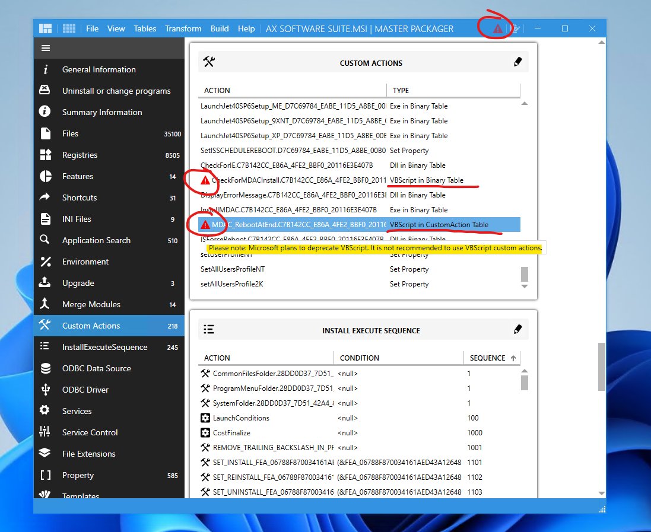Sort sequence table by ACTION column

266,358
